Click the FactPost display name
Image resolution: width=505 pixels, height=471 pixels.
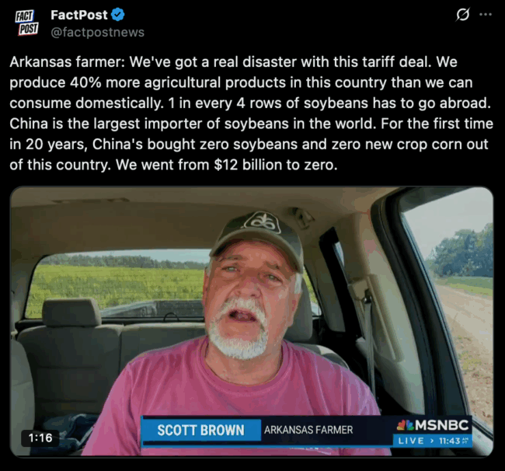79,15
